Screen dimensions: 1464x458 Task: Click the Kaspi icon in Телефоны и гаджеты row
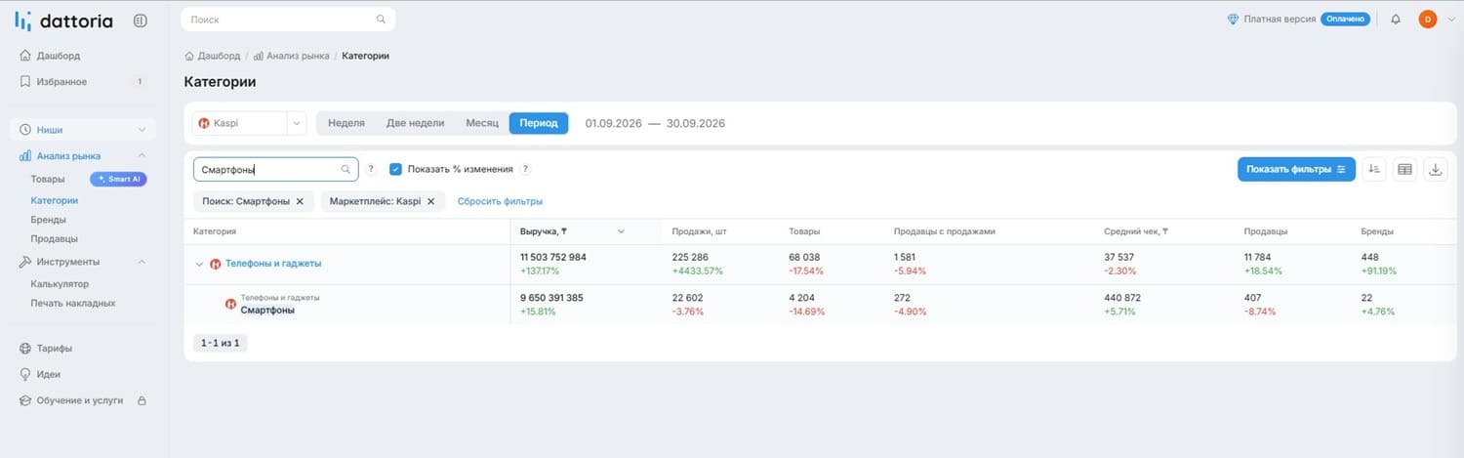click(x=215, y=264)
